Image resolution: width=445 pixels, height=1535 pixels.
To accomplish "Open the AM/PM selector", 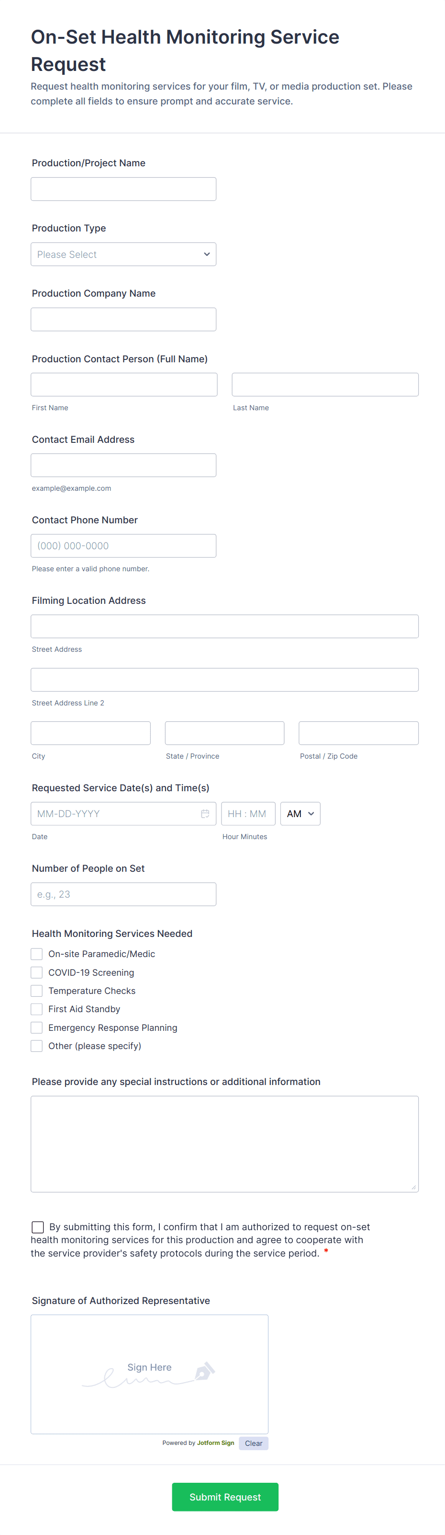I will [x=300, y=813].
